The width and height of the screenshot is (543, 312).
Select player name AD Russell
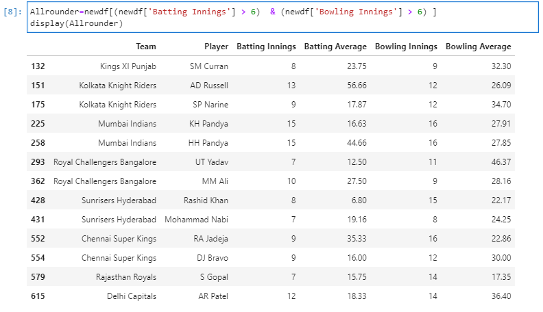pyautogui.click(x=209, y=86)
